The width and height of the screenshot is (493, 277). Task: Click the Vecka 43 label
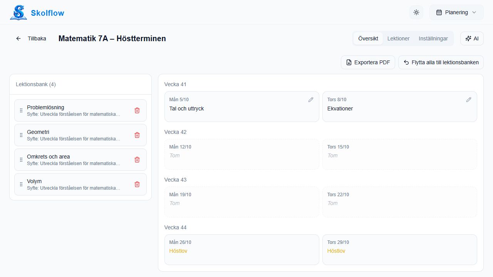click(175, 180)
